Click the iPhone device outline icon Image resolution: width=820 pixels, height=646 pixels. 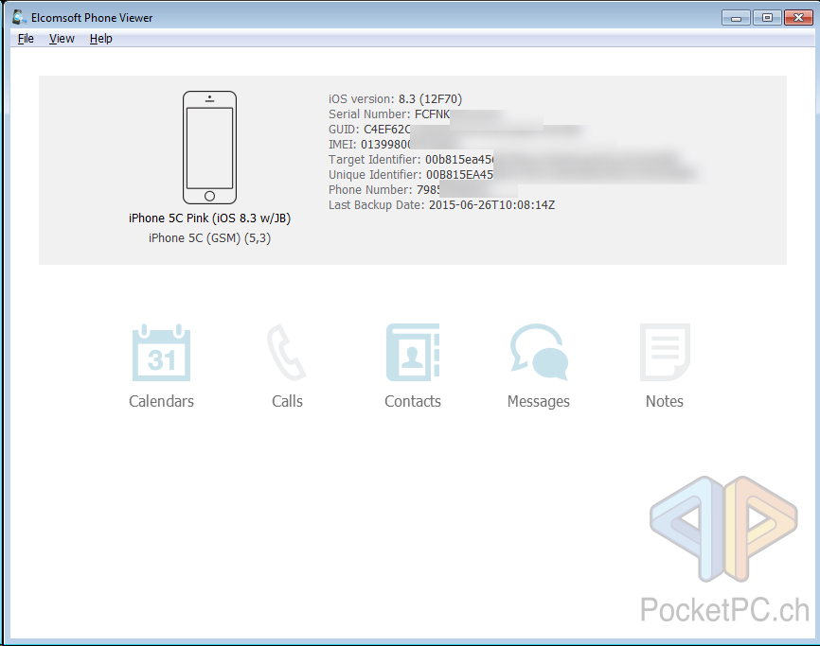(209, 148)
